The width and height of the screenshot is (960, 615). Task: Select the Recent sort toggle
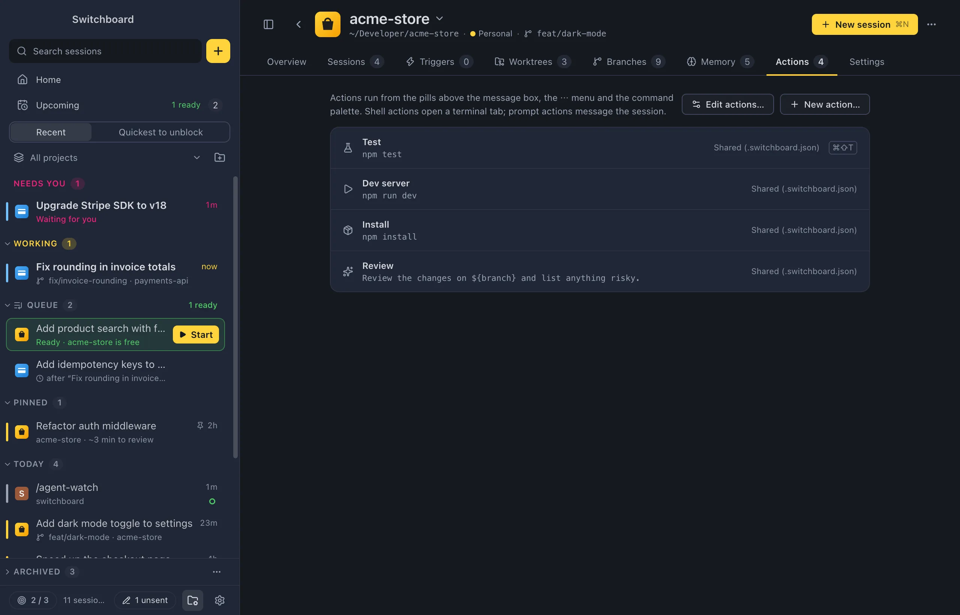51,132
